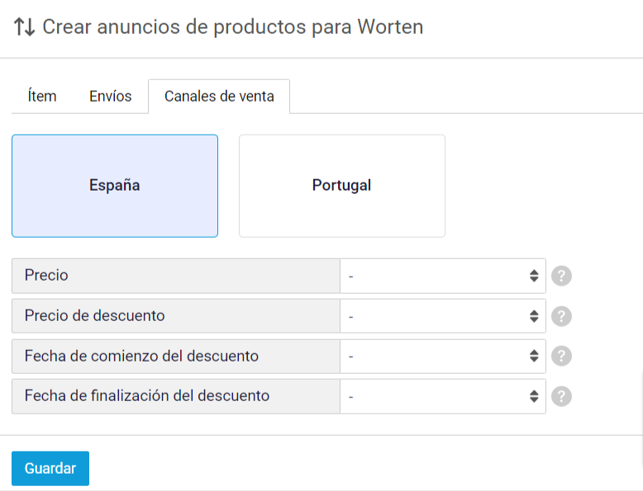Switch to the Envíos tab
This screenshot has height=491, width=643.
pyautogui.click(x=110, y=97)
